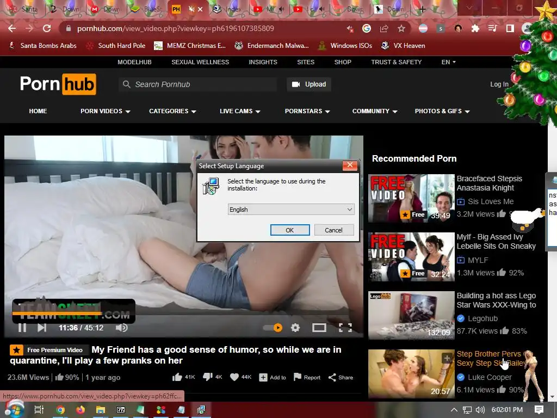Click the Legohub channel name

point(482,318)
